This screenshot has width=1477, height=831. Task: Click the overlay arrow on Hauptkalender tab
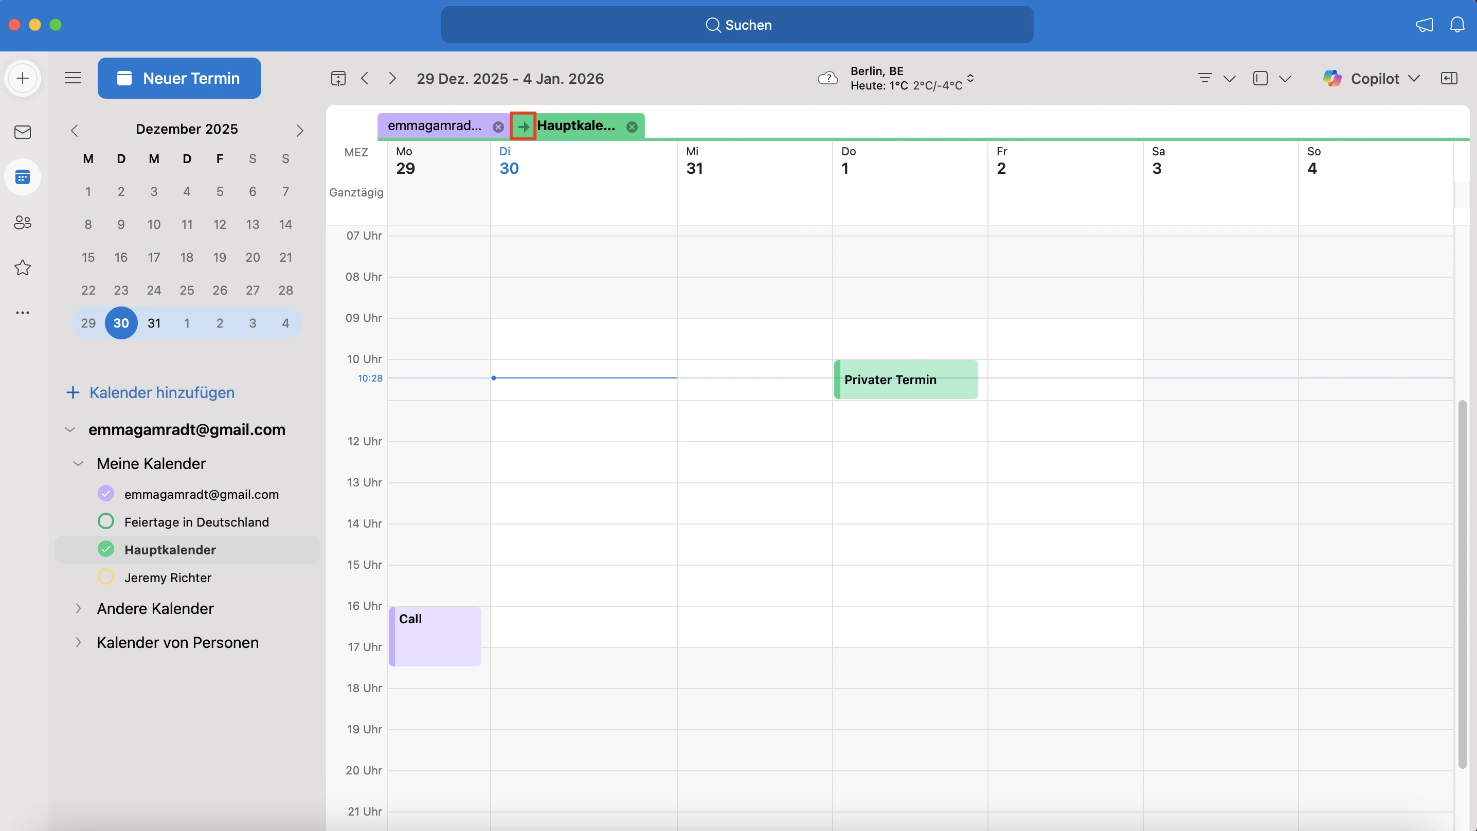click(523, 126)
